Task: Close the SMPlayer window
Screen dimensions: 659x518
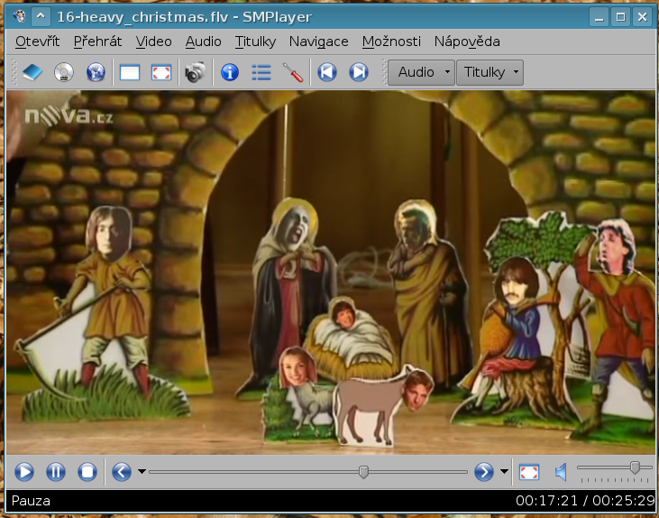Action: (x=642, y=17)
